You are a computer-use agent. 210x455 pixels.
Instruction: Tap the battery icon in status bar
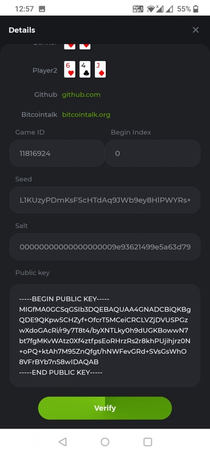196,9
